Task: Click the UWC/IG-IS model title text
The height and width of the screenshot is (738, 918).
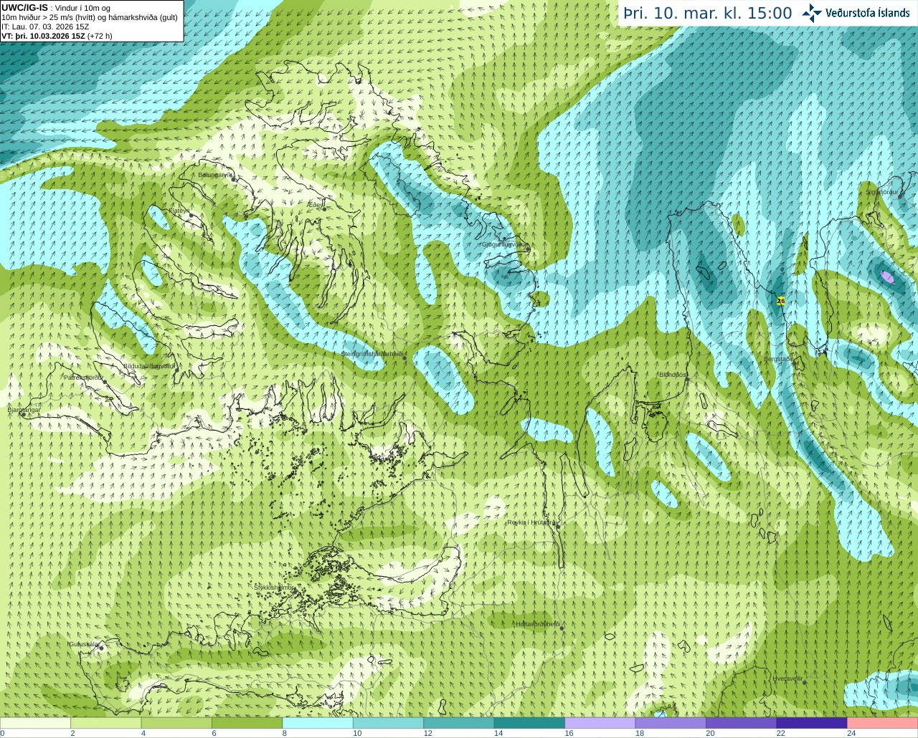Action: pos(24,7)
